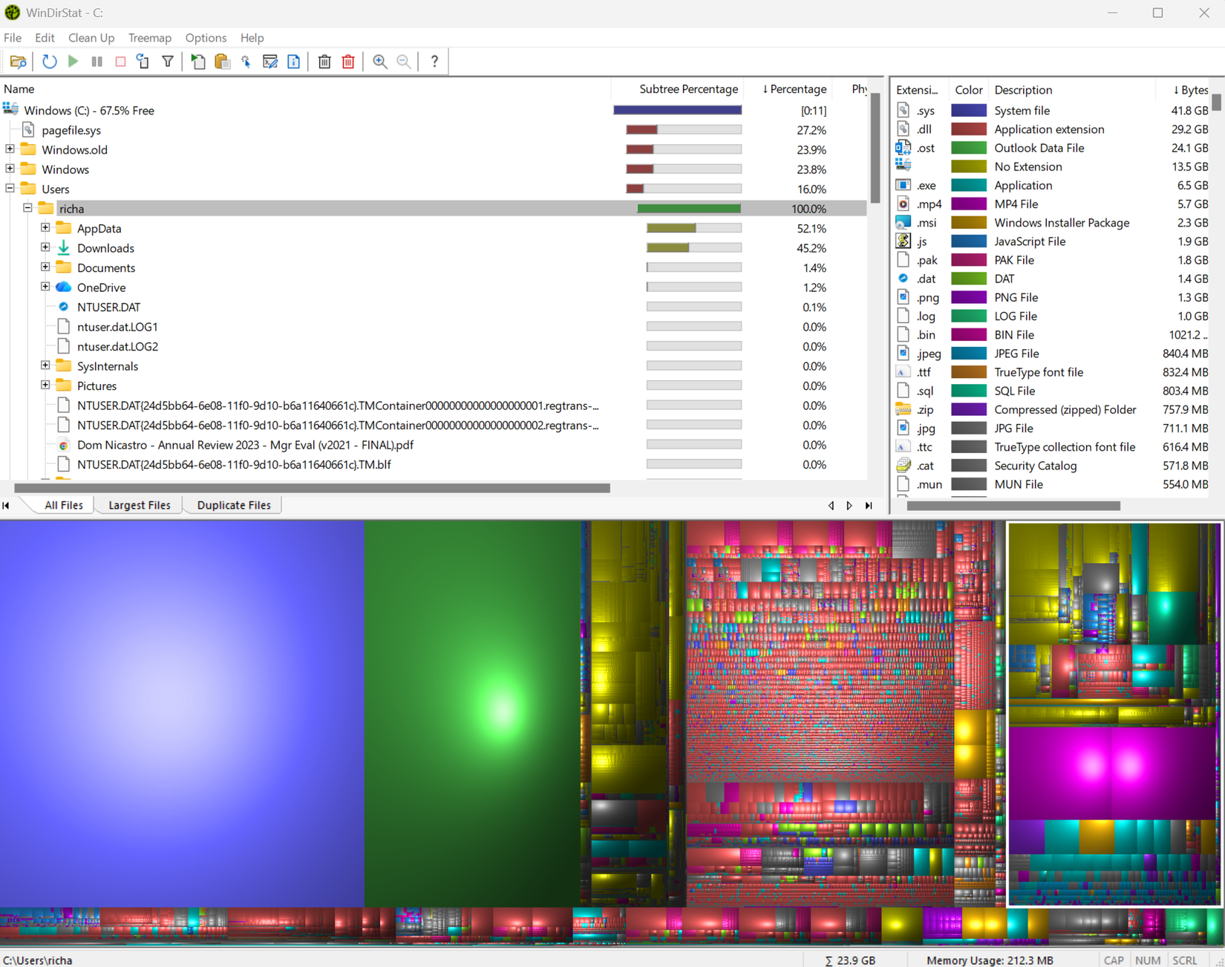Open the filter options icon
Image resolution: width=1225 pixels, height=967 pixels.
click(x=168, y=62)
